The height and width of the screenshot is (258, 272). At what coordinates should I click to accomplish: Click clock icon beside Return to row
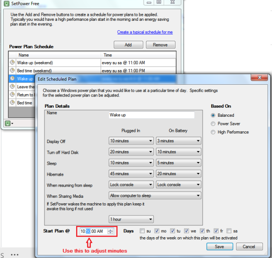click(12, 95)
